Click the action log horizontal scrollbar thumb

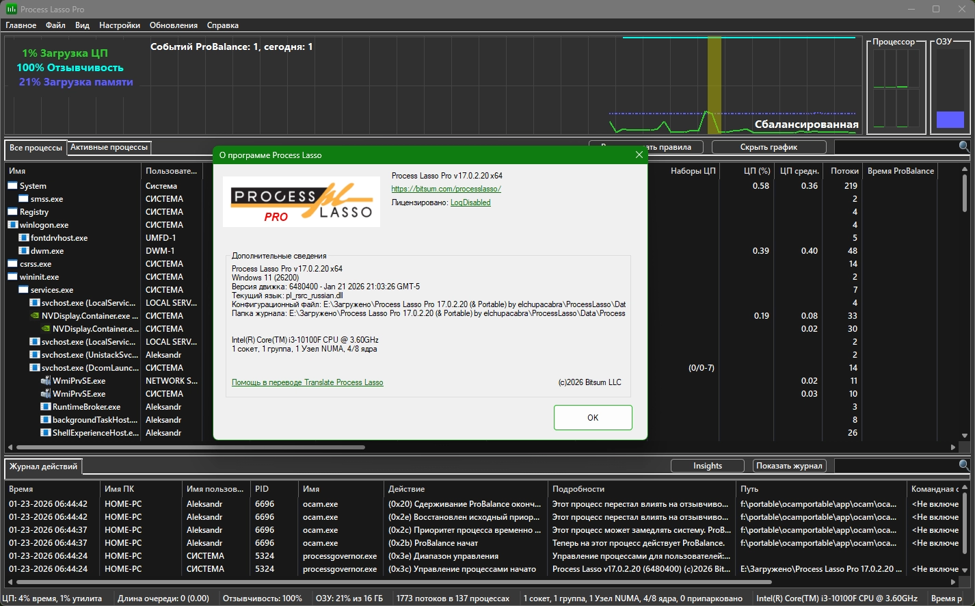pyautogui.click(x=393, y=582)
